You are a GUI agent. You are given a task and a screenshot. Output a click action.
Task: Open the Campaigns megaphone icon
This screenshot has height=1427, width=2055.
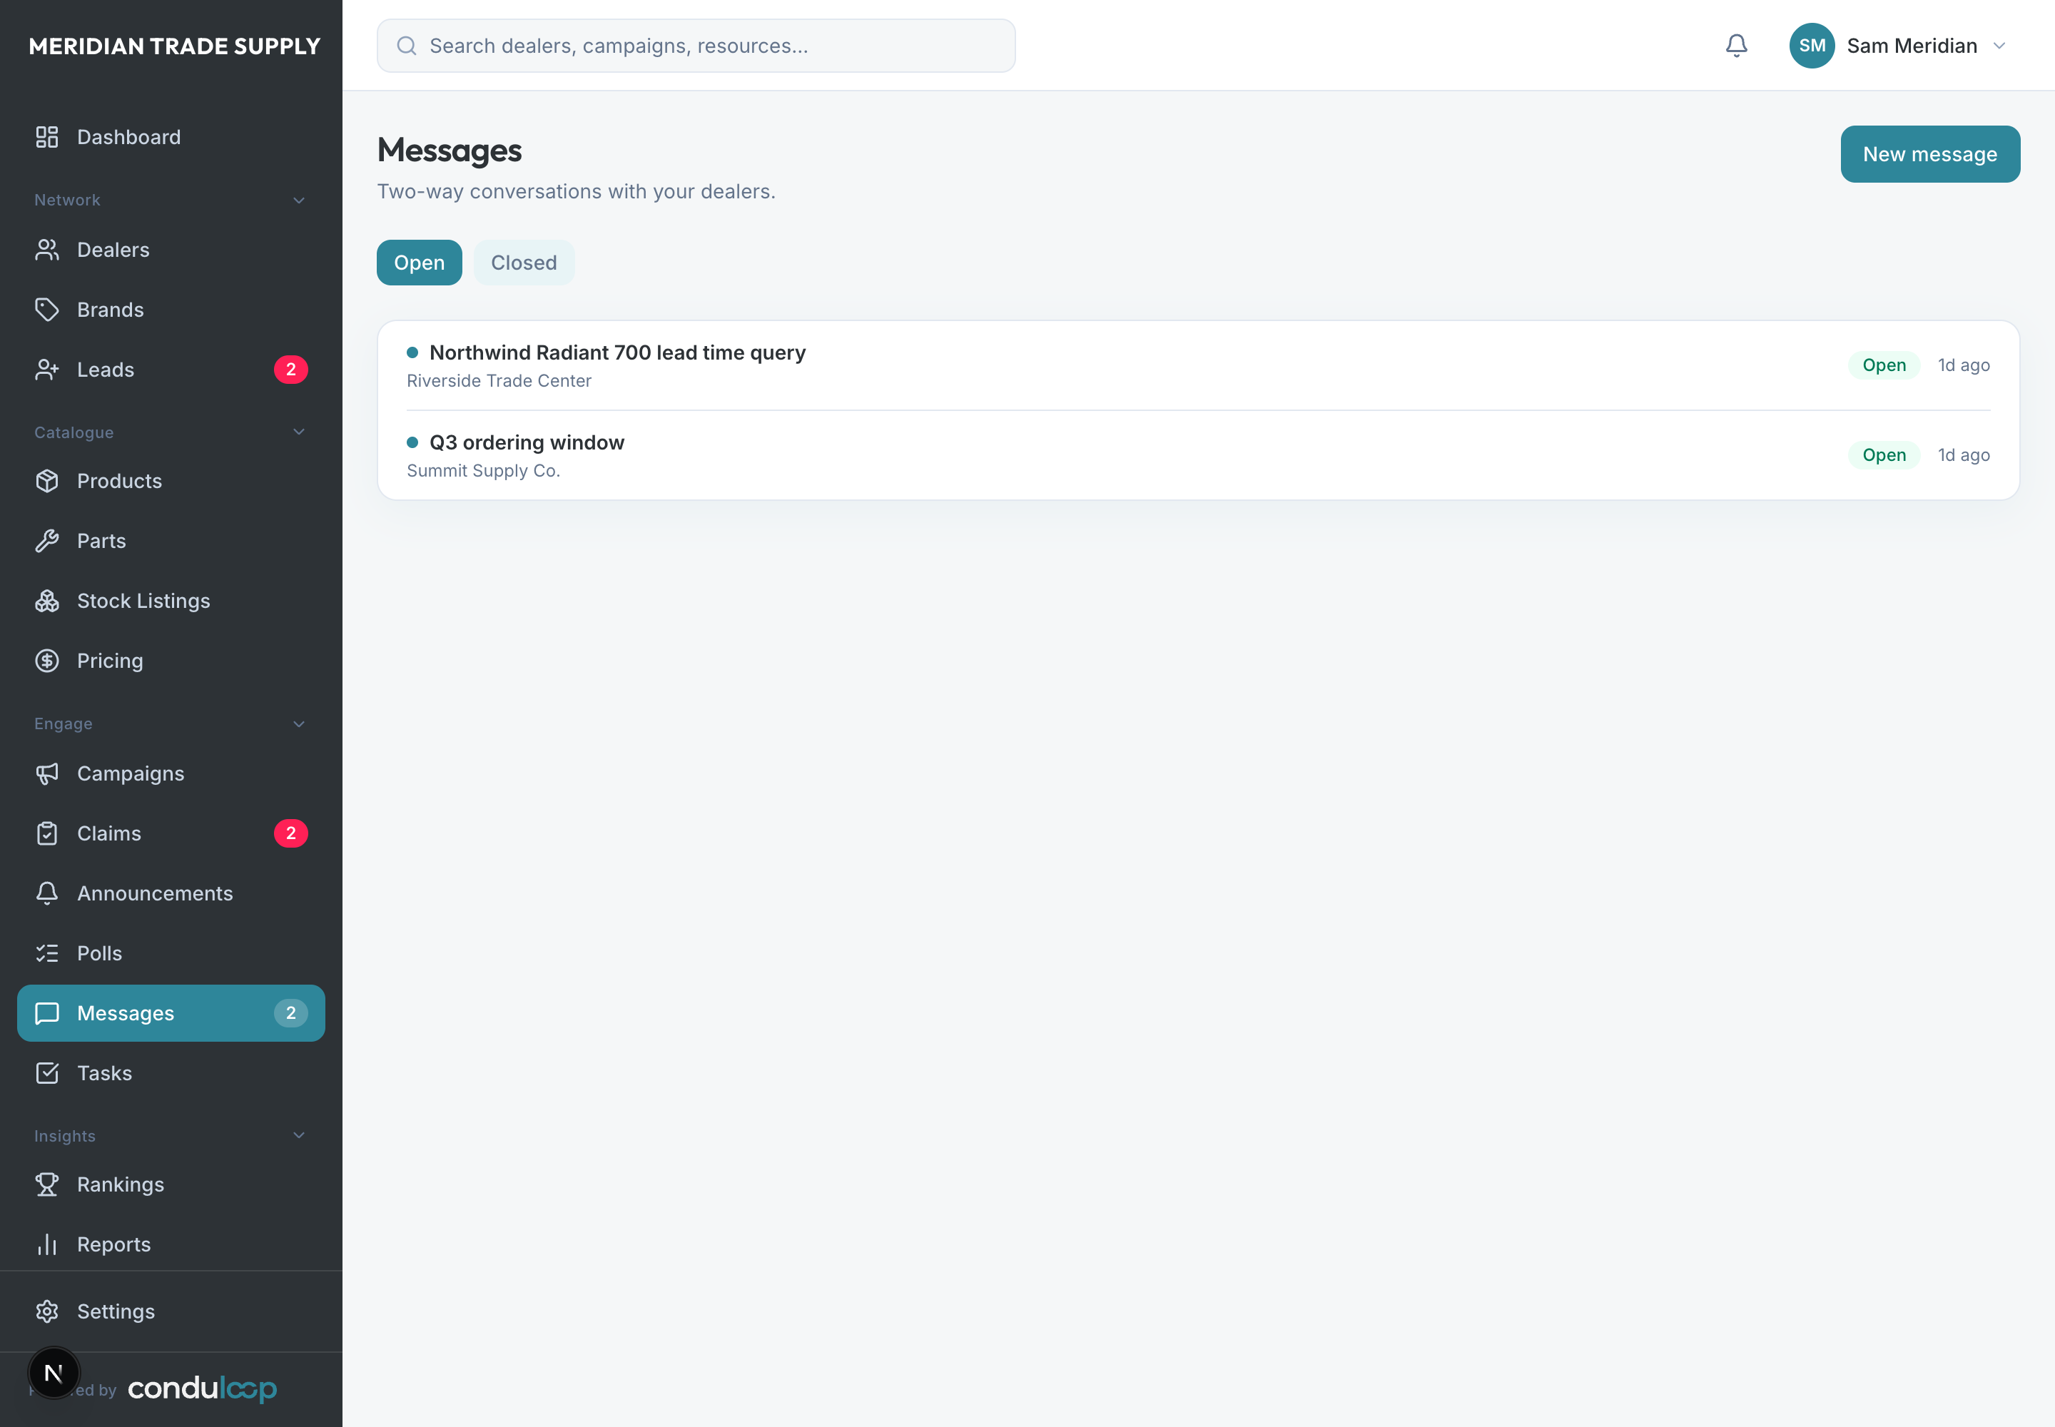pos(46,773)
